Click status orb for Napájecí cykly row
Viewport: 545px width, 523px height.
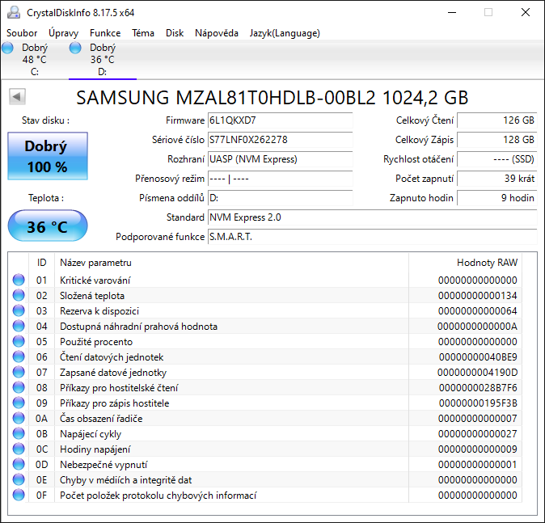19,433
